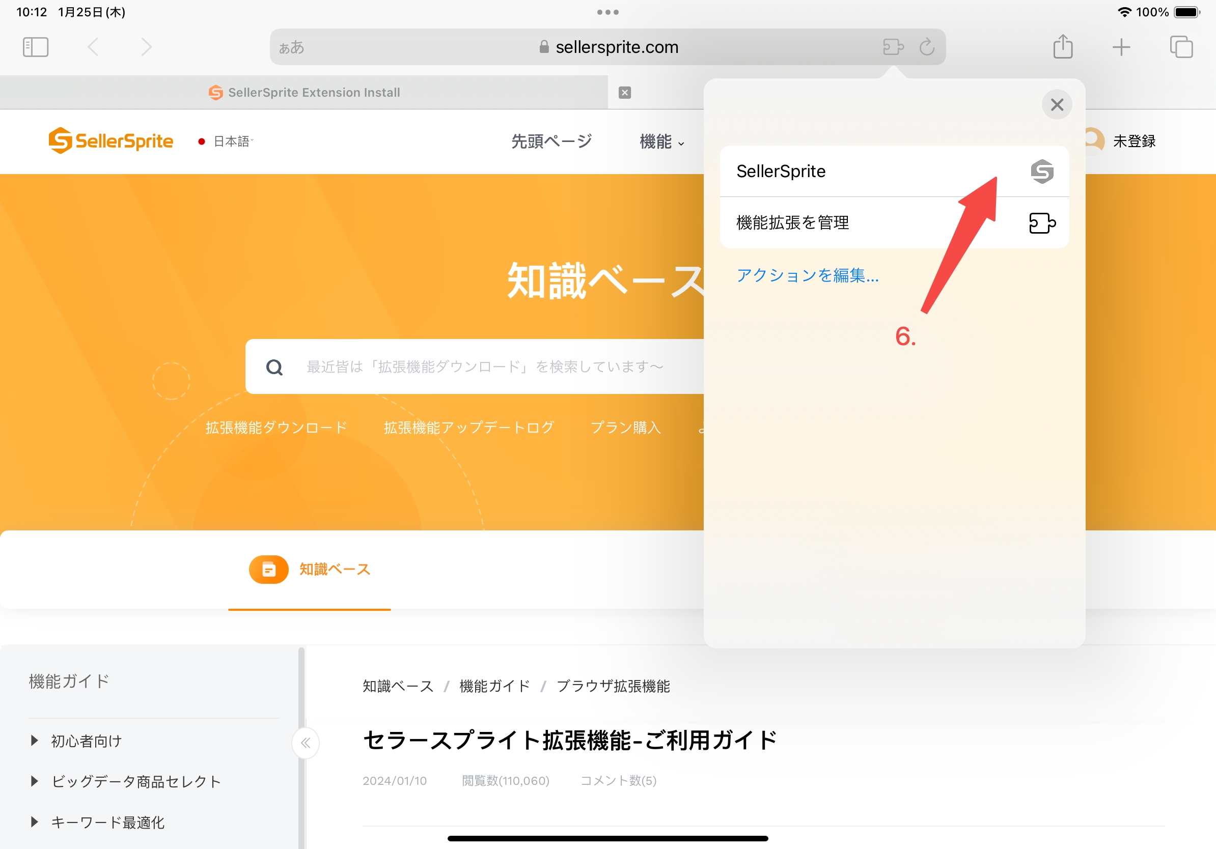Open the Safari sidebar panel icon

pos(36,47)
